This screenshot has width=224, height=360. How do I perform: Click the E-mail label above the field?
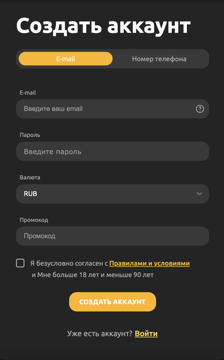[28, 93]
